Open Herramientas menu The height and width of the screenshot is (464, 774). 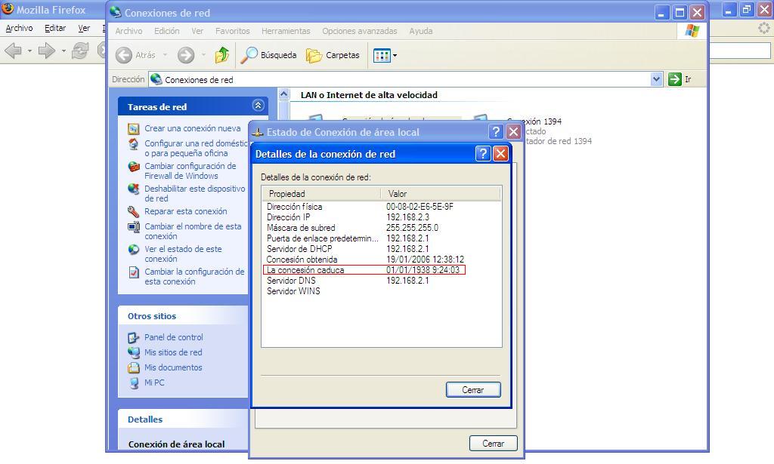pos(286,31)
